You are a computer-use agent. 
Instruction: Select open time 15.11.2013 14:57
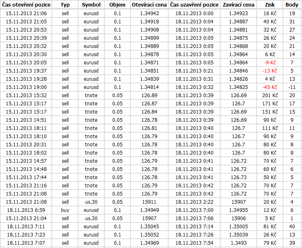(26, 161)
